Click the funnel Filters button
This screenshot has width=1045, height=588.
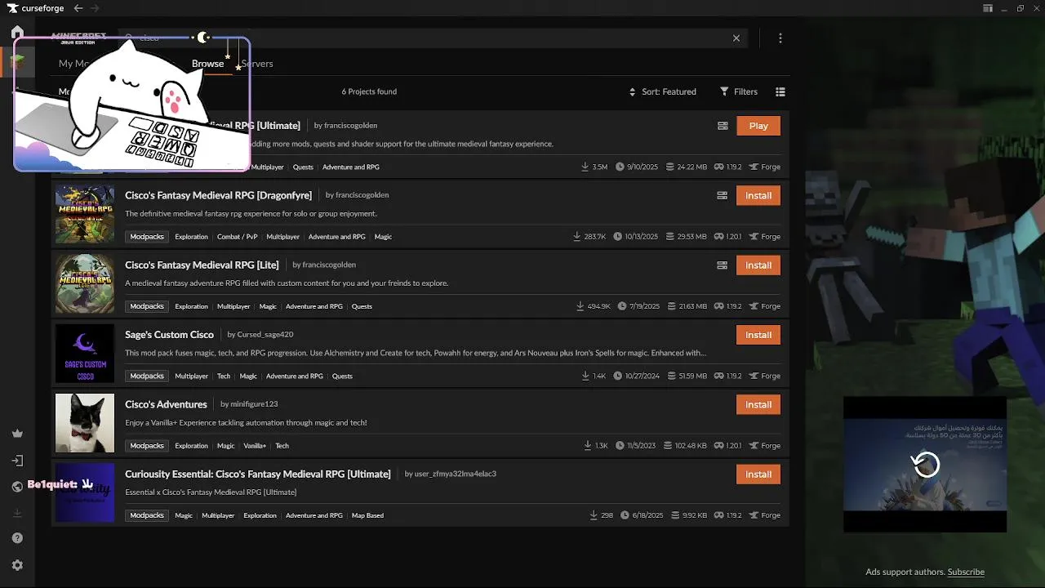(x=739, y=91)
